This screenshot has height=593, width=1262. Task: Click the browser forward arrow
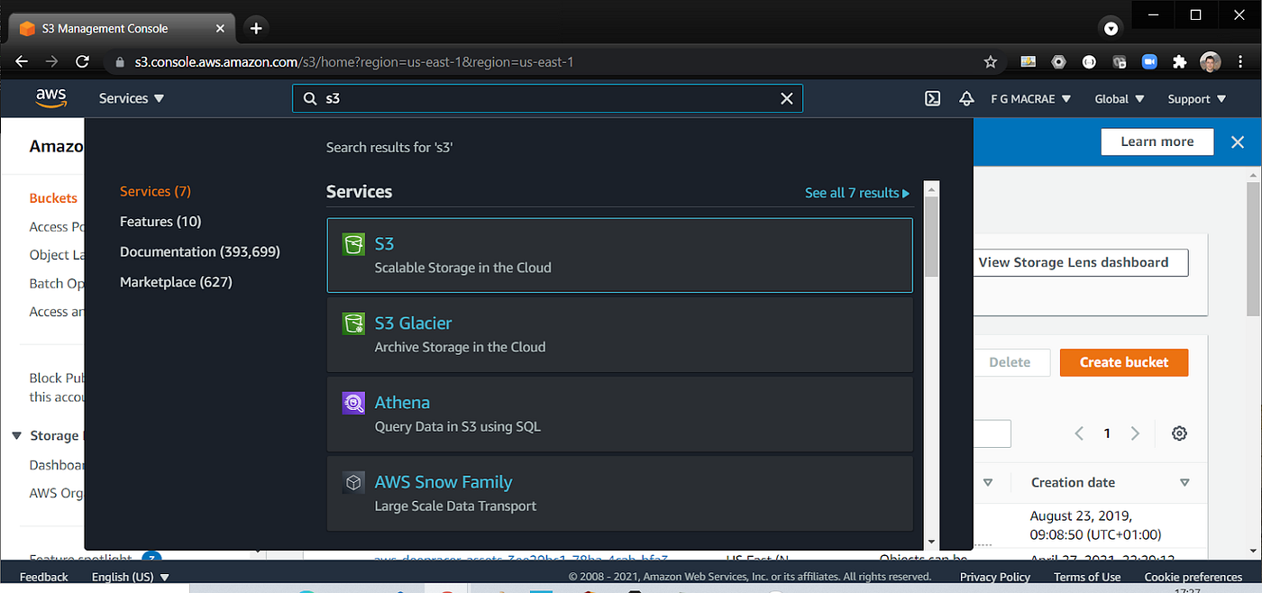(x=52, y=61)
